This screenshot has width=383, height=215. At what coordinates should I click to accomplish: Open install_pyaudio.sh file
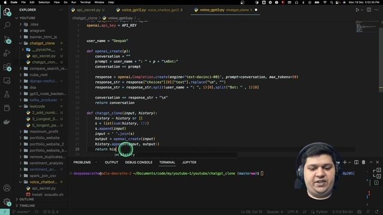click(48, 195)
